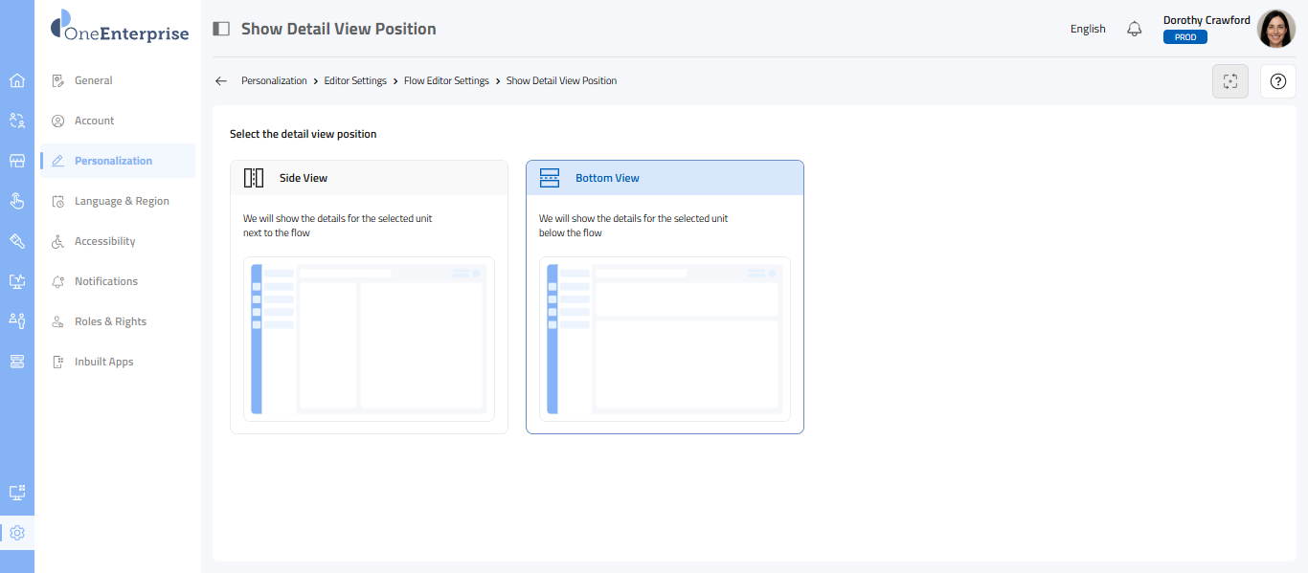
Task: Click the notification bell icon
Action: click(x=1135, y=29)
